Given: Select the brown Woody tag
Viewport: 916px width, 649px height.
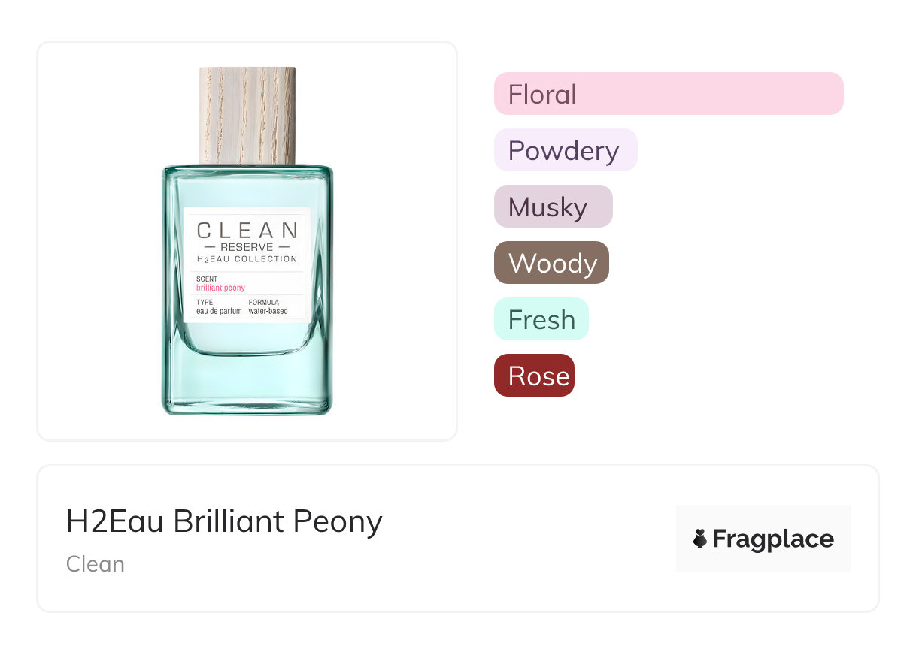Looking at the screenshot, I should pyautogui.click(x=551, y=263).
